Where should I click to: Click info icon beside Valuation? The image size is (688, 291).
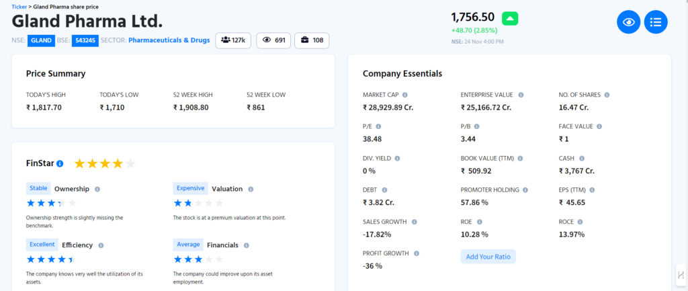(x=250, y=189)
